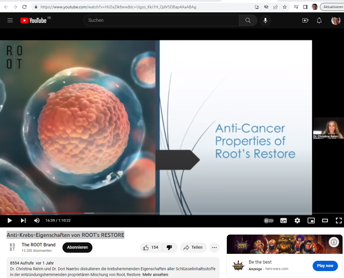
Task: Start voice search with microphone icon
Action: tap(265, 20)
